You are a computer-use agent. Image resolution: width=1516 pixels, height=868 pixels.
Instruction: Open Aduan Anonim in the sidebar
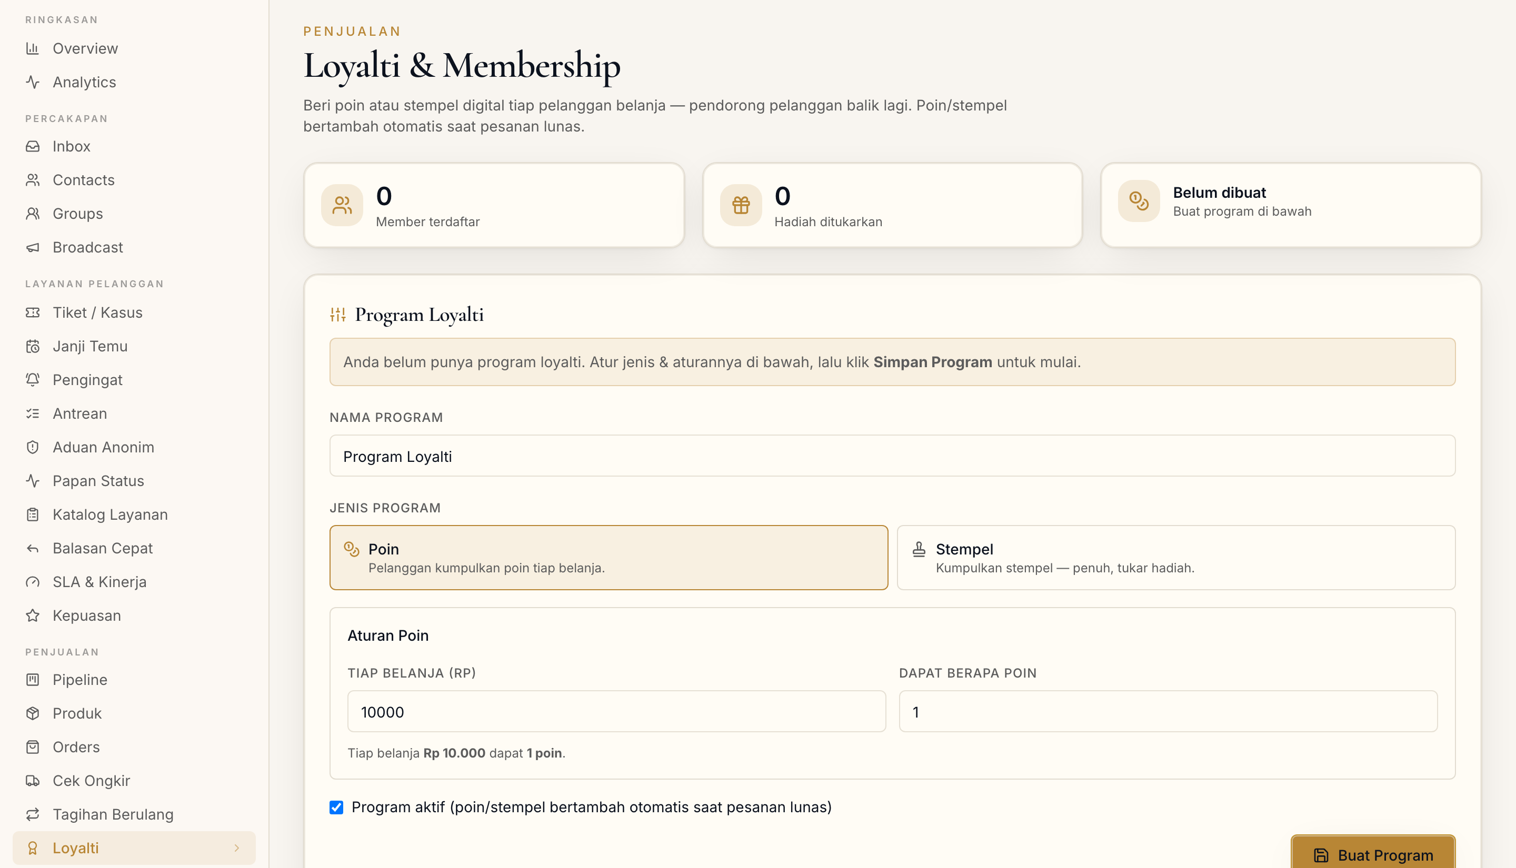(134, 447)
